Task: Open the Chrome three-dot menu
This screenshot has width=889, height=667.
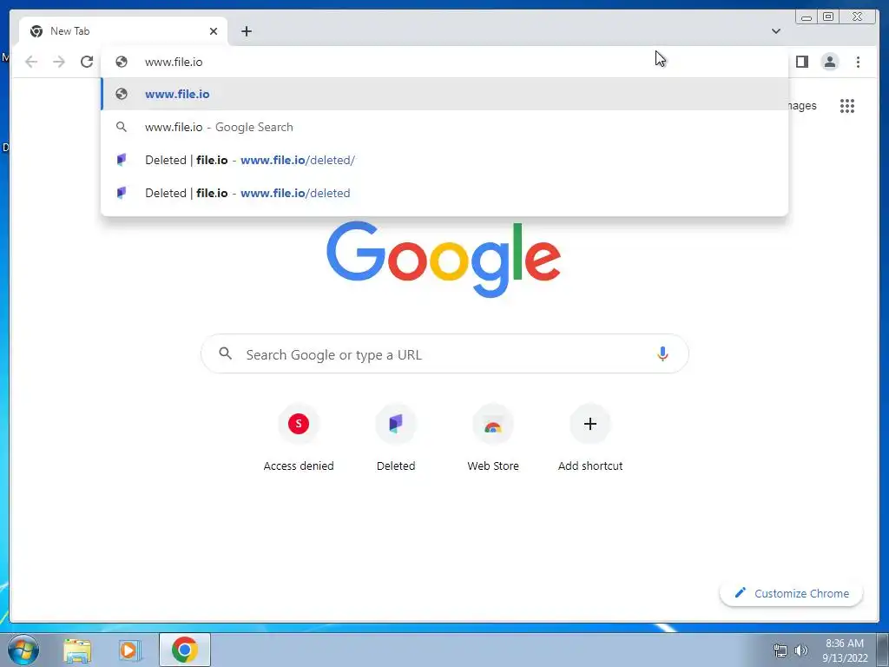Action: click(x=858, y=62)
